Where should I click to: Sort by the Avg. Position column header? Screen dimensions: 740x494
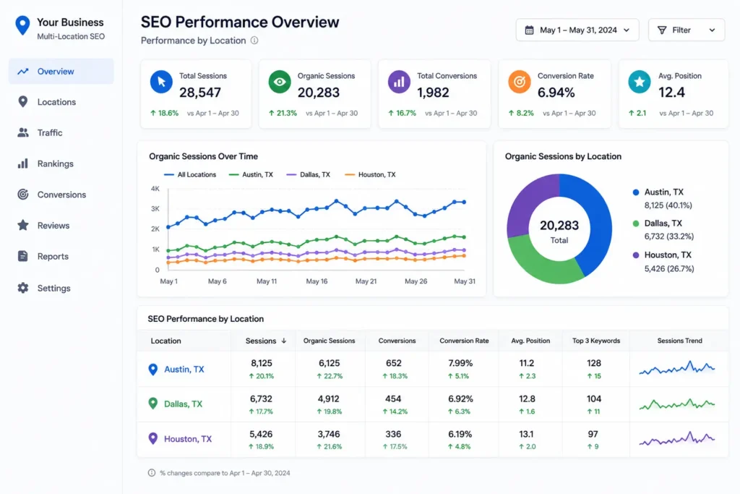click(x=530, y=341)
